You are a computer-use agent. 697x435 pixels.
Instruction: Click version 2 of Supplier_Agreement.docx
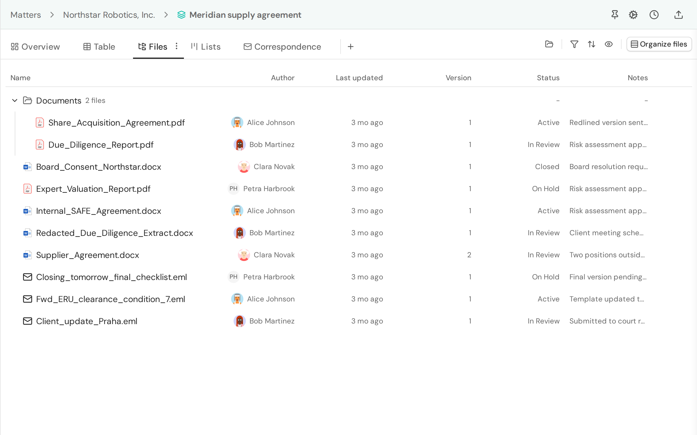[x=469, y=255]
